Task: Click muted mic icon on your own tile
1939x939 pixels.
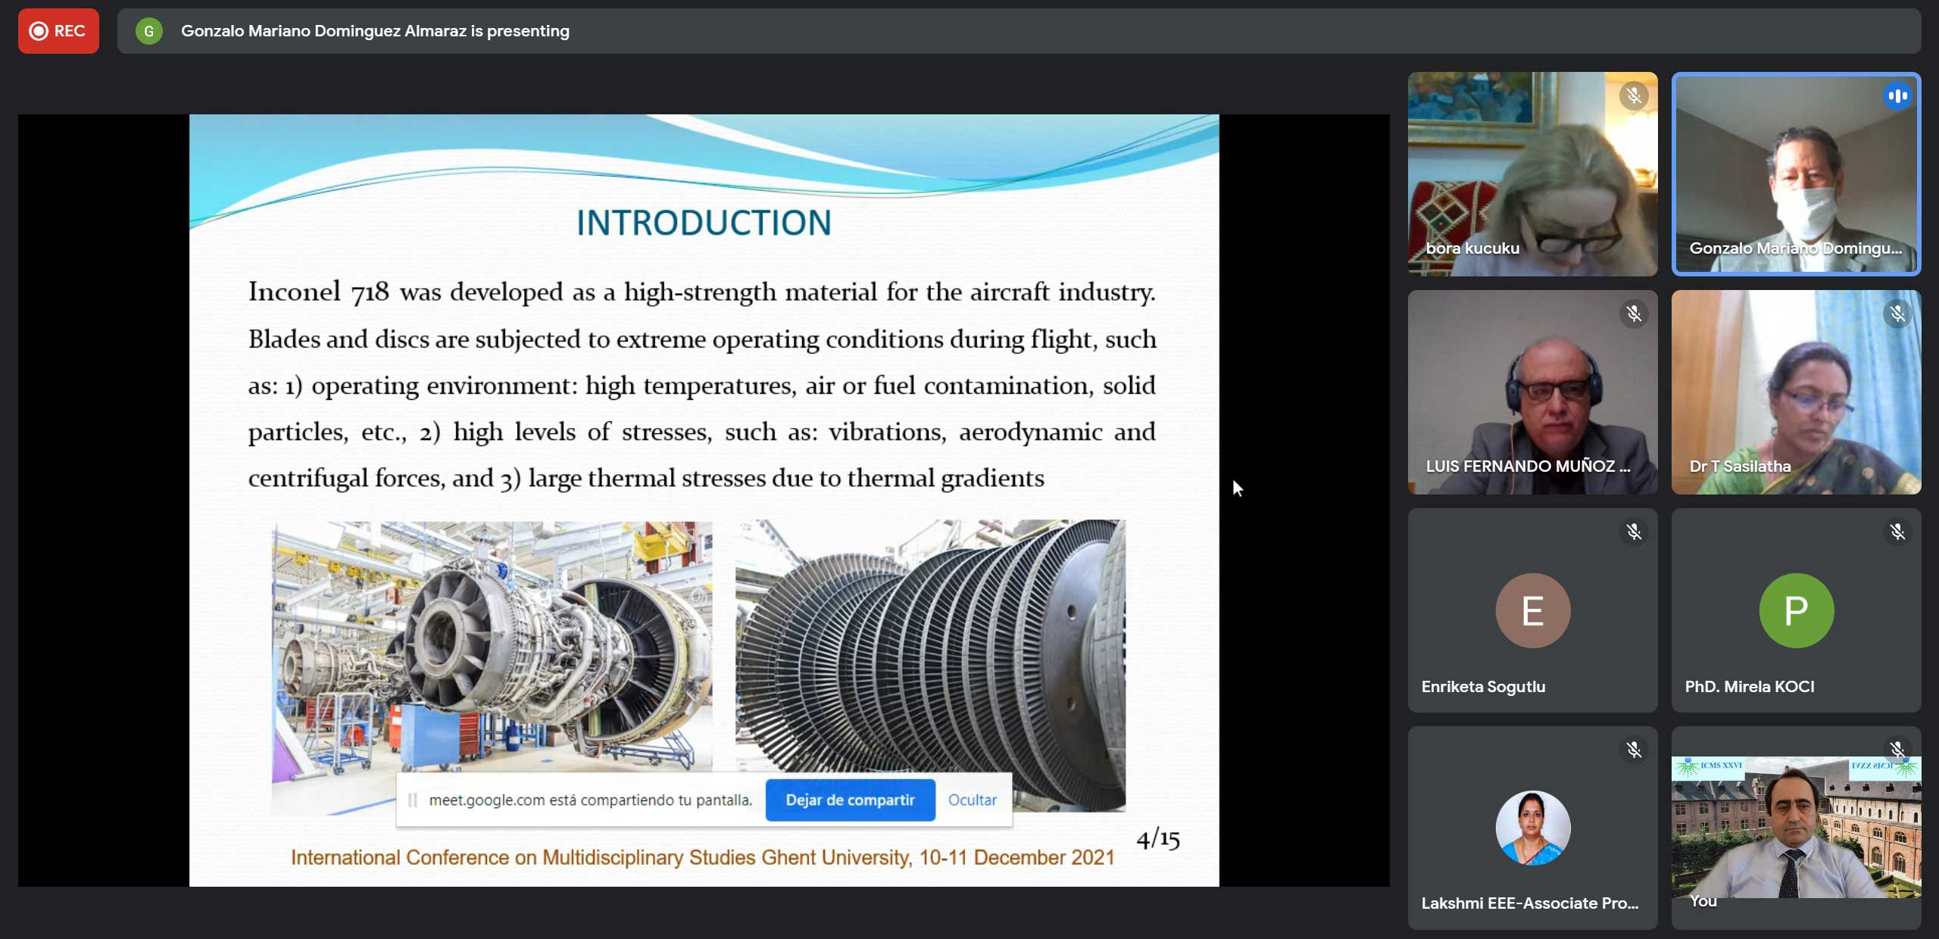Action: coord(1897,750)
